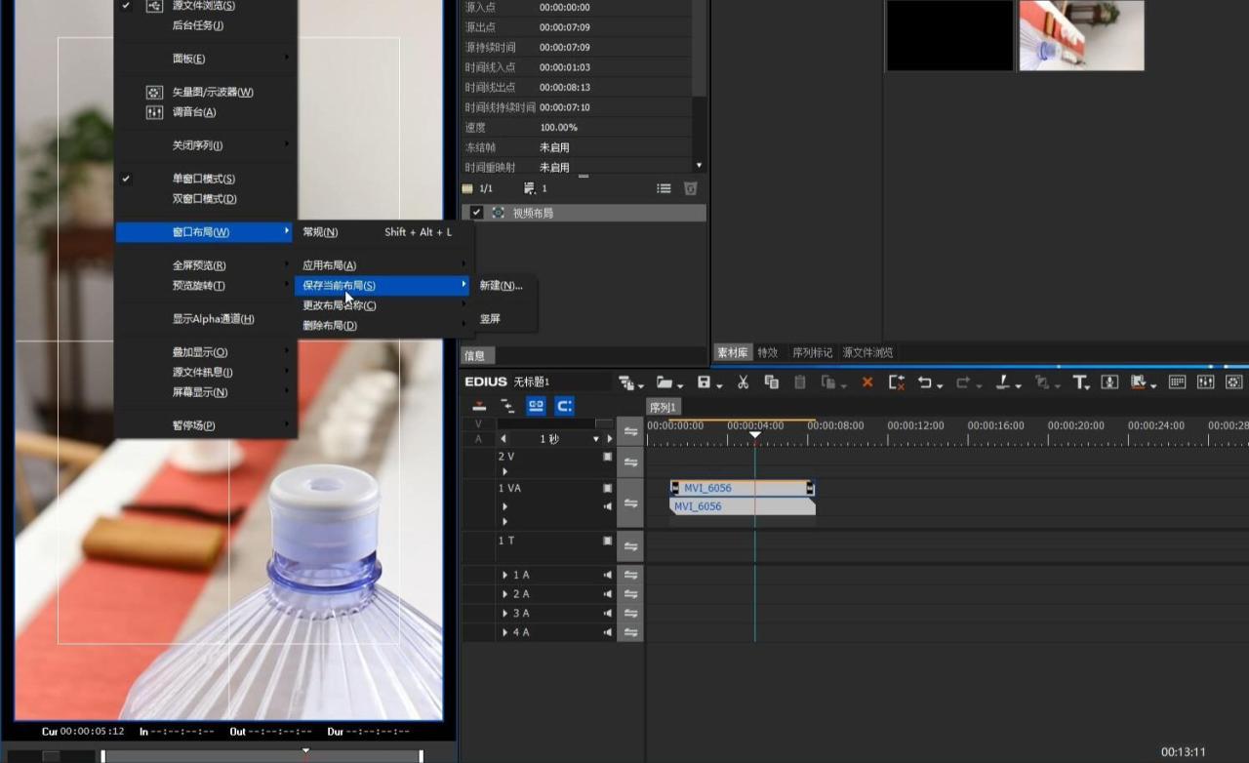The width and height of the screenshot is (1249, 763).
Task: Click the Copy icon in timeline toolbar
Action: click(771, 382)
